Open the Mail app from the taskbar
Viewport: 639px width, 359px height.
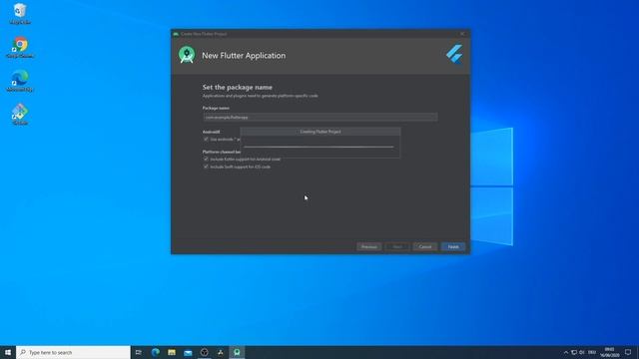[x=188, y=352]
